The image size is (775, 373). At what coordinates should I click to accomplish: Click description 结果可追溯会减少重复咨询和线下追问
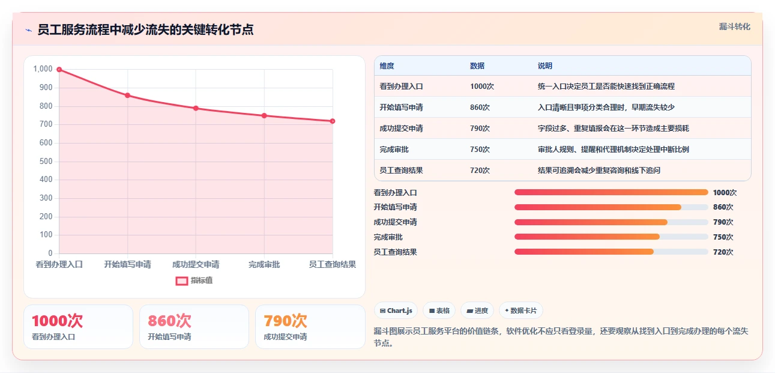click(599, 171)
